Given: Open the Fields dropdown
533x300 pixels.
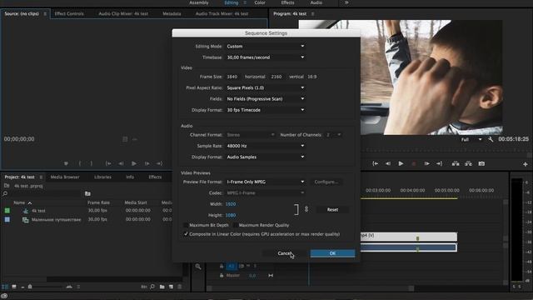Looking at the screenshot, I should tap(266, 99).
